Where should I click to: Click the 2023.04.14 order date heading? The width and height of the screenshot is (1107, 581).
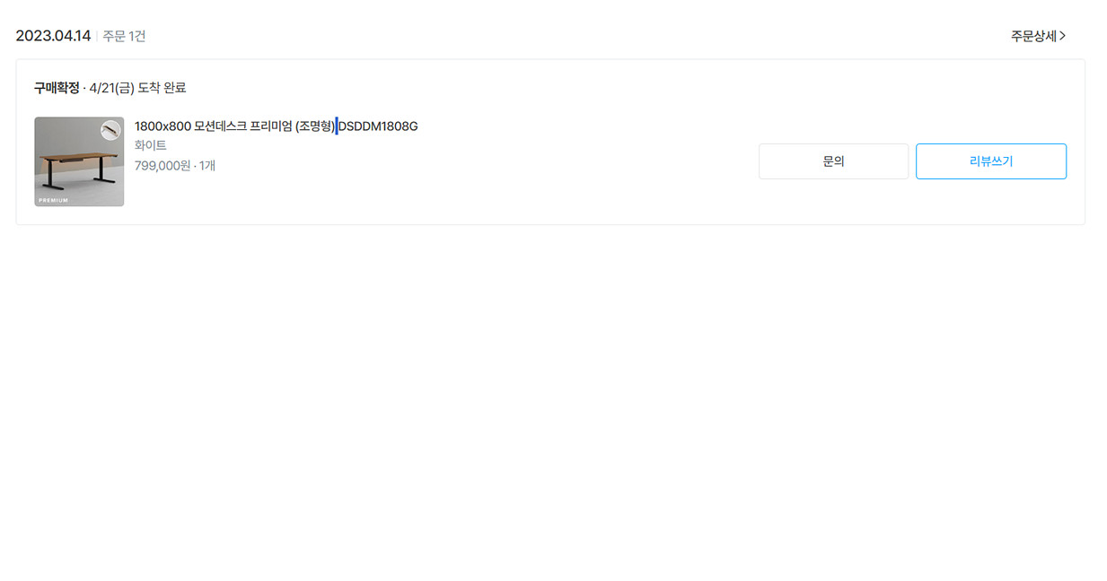tap(53, 36)
